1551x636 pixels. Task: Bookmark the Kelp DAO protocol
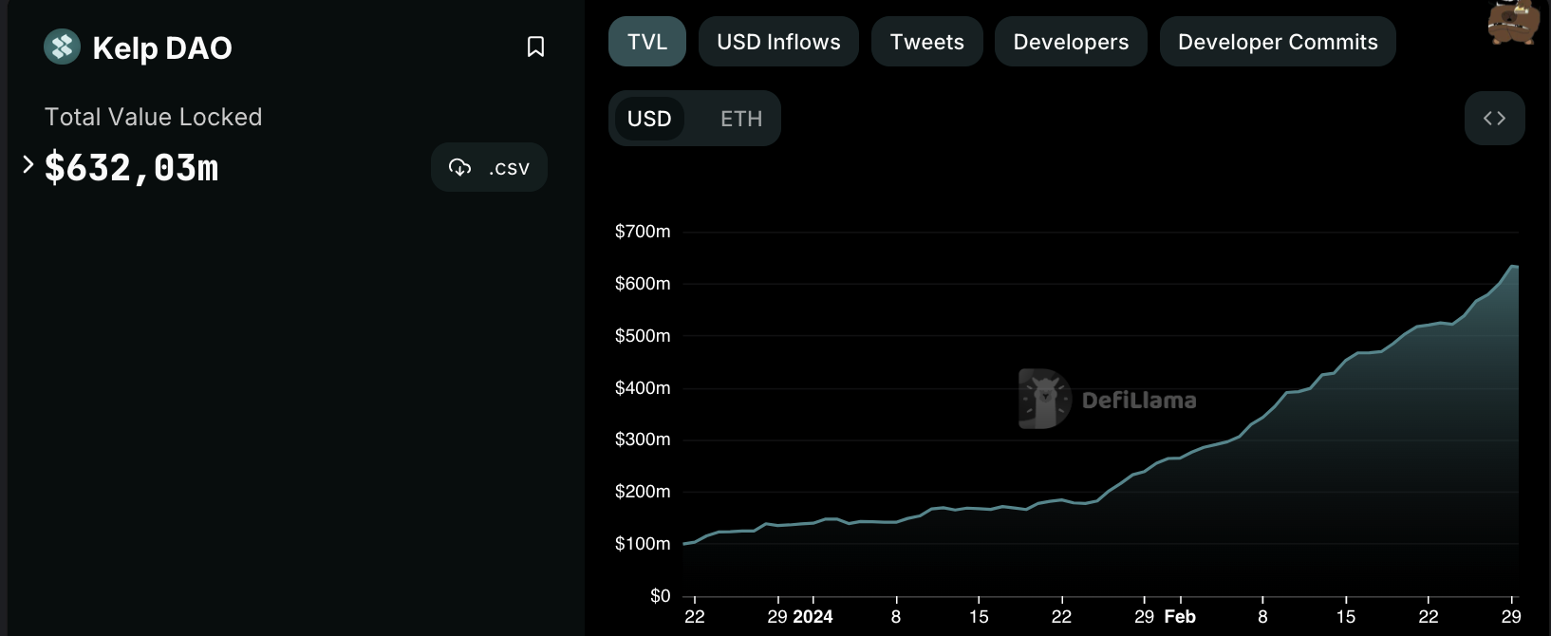(535, 47)
